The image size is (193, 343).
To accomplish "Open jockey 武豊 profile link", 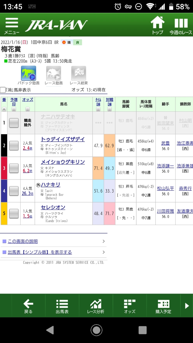I will 165,143.
